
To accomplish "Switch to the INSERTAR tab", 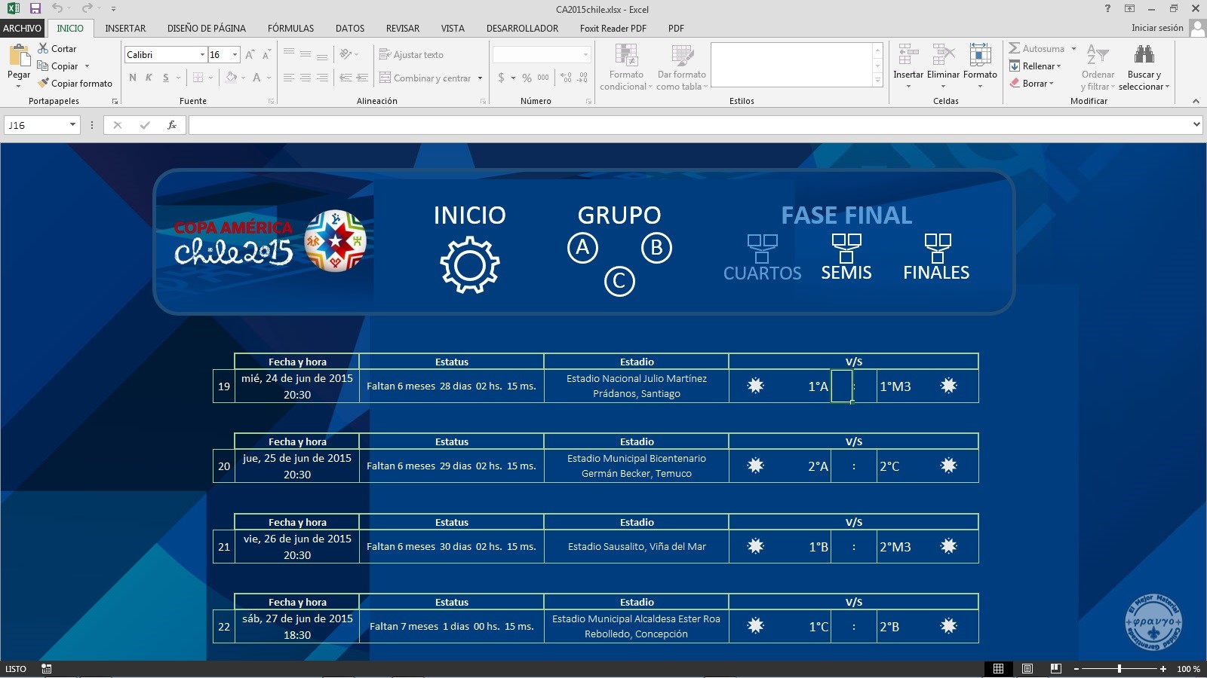I will (x=125, y=28).
